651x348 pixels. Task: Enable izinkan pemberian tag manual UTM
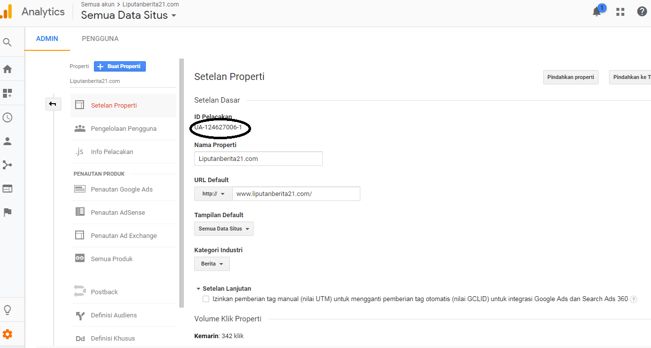206,299
